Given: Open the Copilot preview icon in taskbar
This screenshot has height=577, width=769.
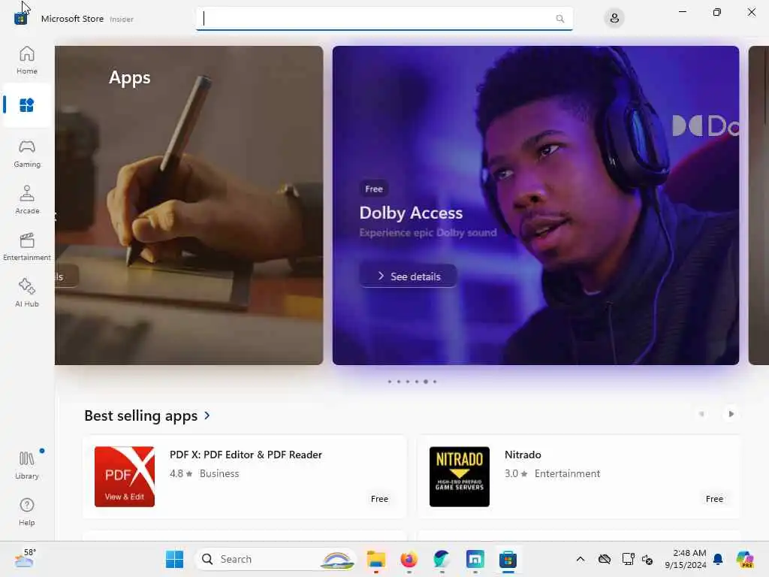Looking at the screenshot, I should tap(745, 559).
